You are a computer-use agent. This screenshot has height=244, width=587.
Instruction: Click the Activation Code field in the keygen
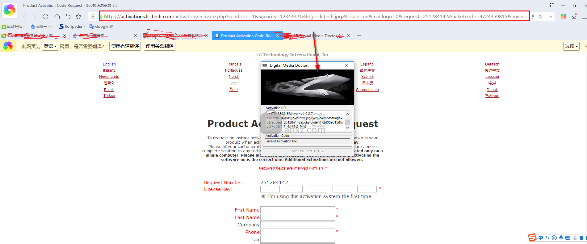coord(308,141)
